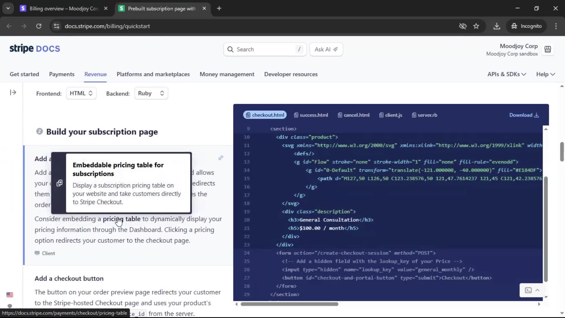This screenshot has width=565, height=318.
Task: Click the tracking protection eye icon
Action: point(463,26)
